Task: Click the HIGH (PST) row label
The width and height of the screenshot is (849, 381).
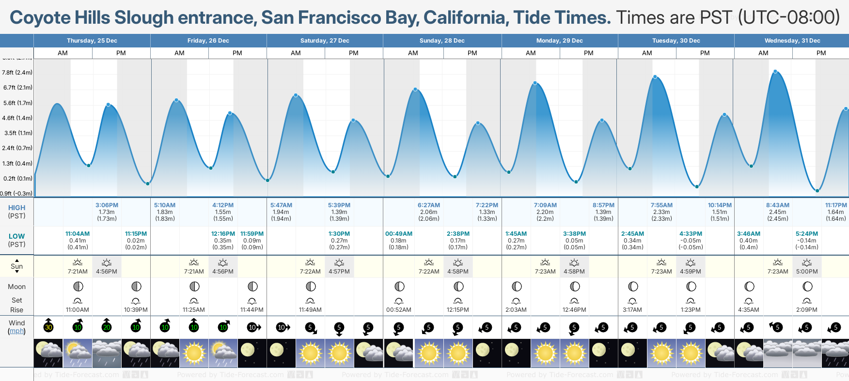Action: point(17,212)
